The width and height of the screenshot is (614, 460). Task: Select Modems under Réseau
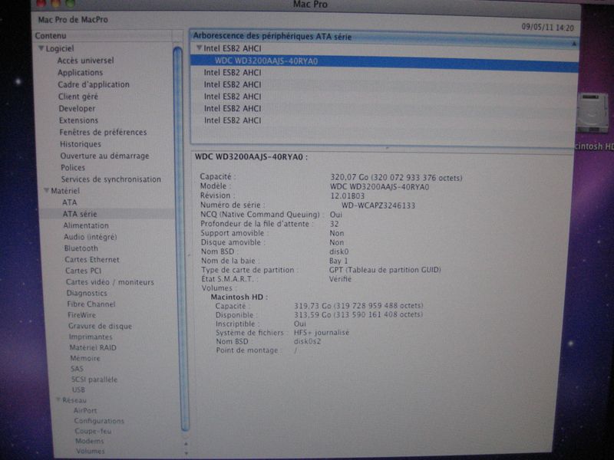pyautogui.click(x=90, y=441)
